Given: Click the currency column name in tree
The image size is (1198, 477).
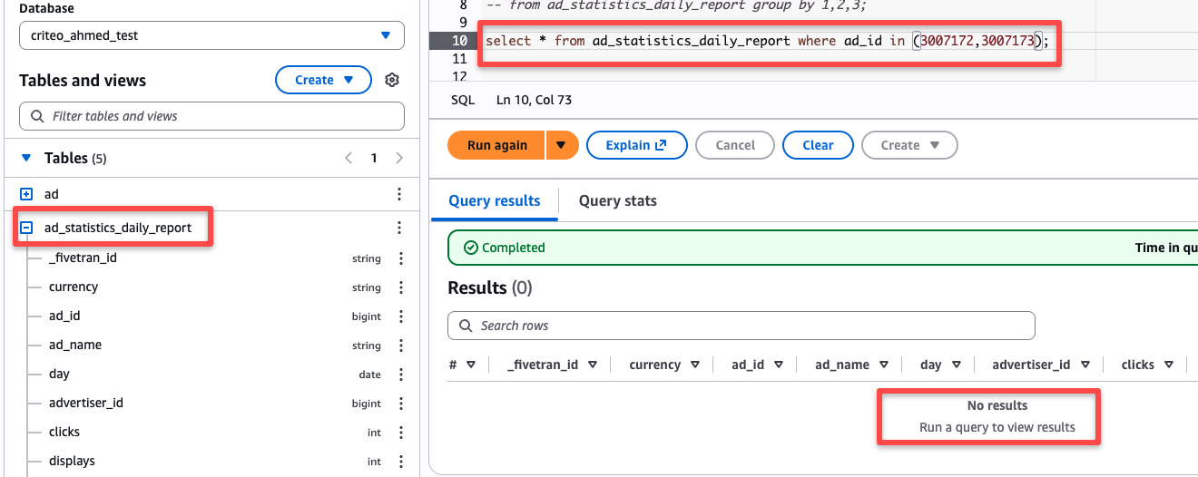Looking at the screenshot, I should point(74,287).
